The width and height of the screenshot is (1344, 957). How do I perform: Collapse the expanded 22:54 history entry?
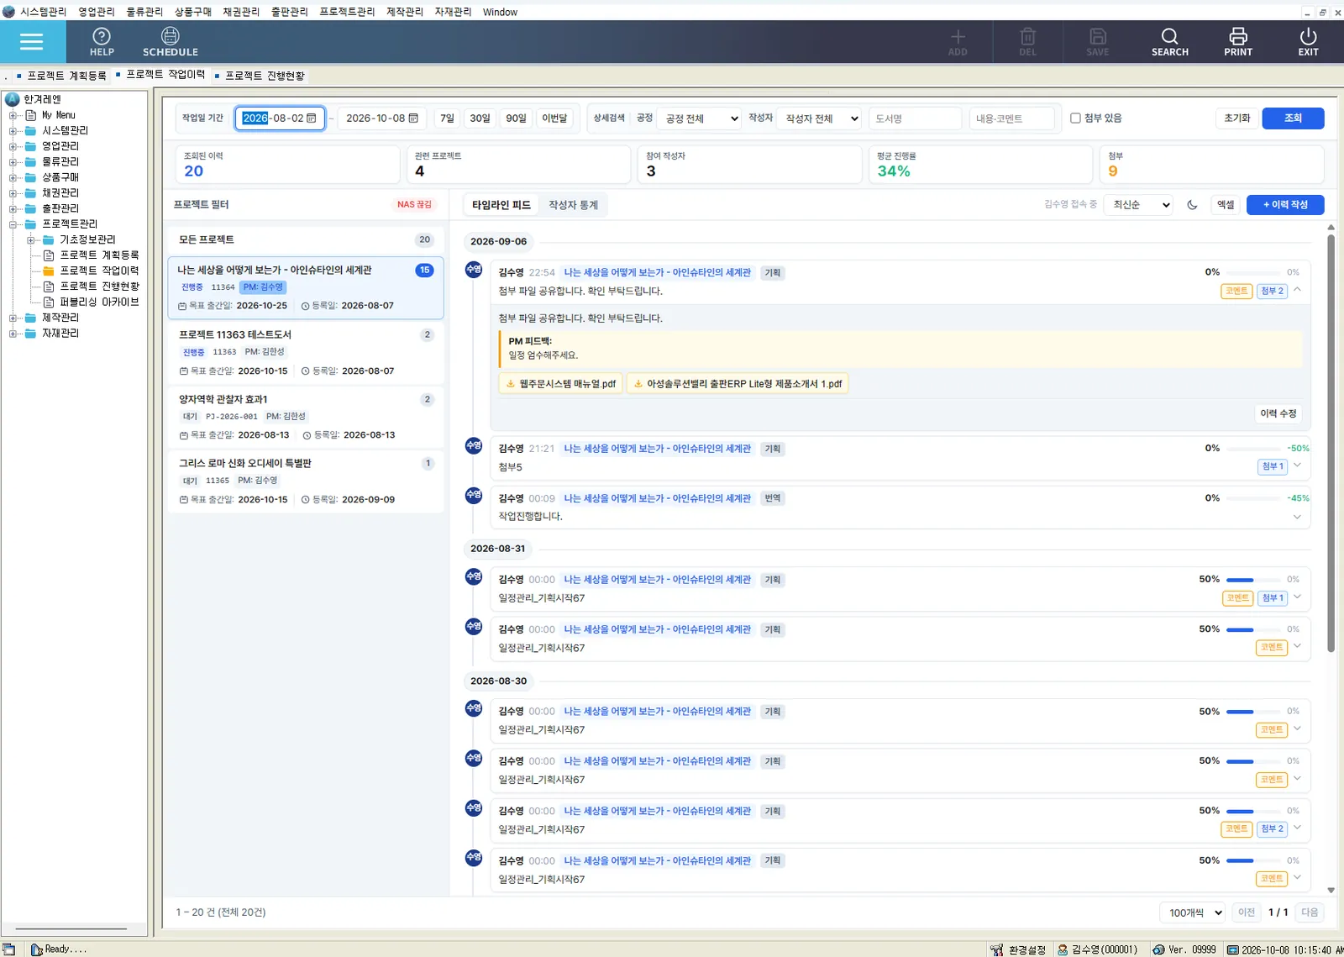click(x=1297, y=290)
